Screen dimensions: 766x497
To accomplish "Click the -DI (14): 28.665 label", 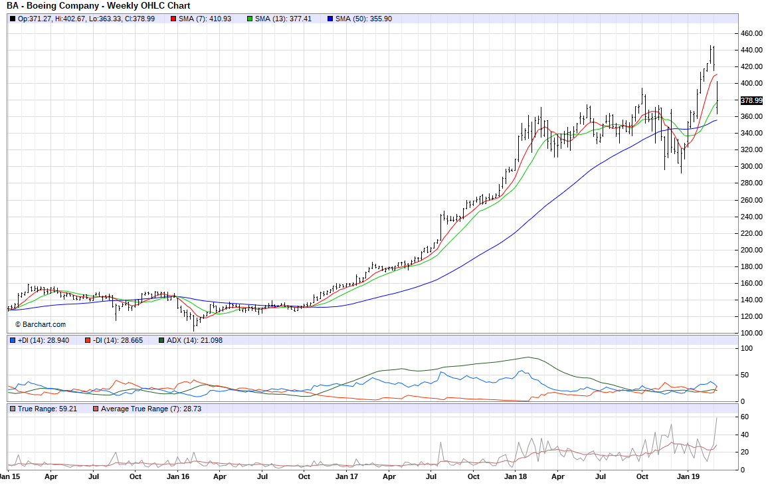I will point(118,341).
